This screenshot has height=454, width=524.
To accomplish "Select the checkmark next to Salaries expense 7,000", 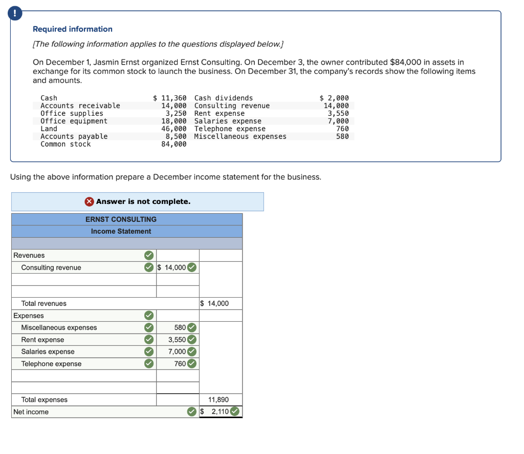I will [x=191, y=352].
